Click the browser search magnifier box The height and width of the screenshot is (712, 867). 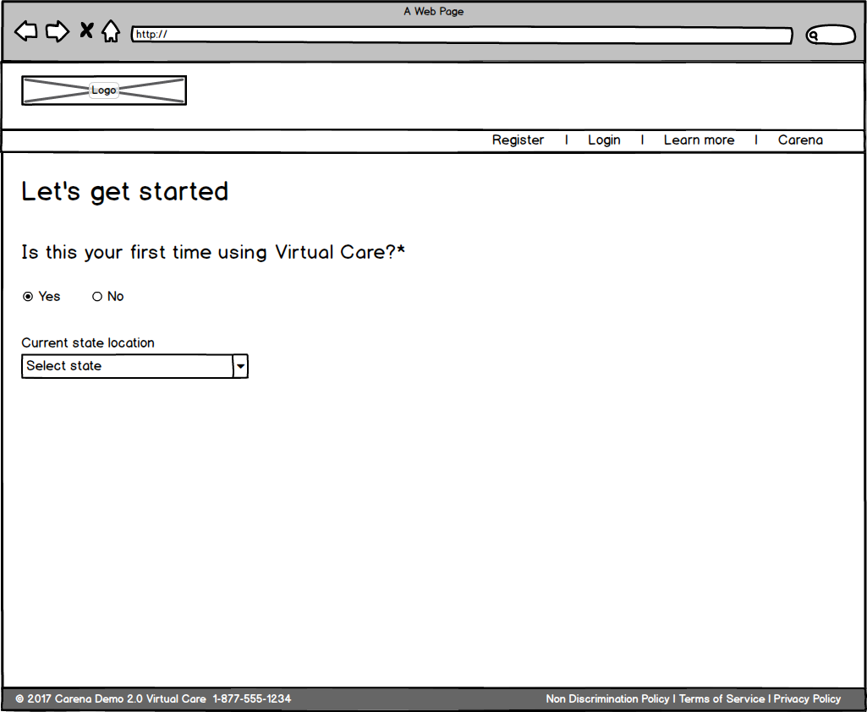[831, 35]
